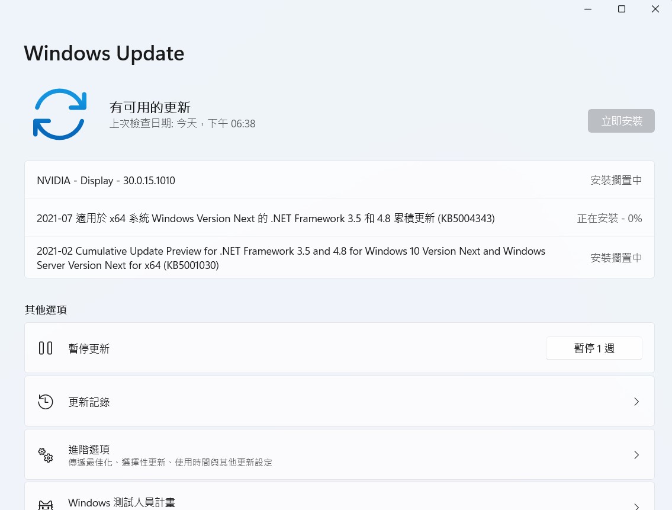Open the 進階選項 row chevron
The width and height of the screenshot is (672, 510).
636,455
